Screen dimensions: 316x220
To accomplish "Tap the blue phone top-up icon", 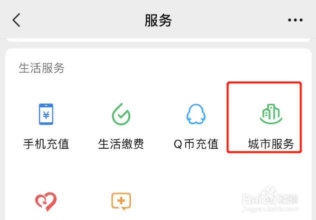I will click(46, 114).
